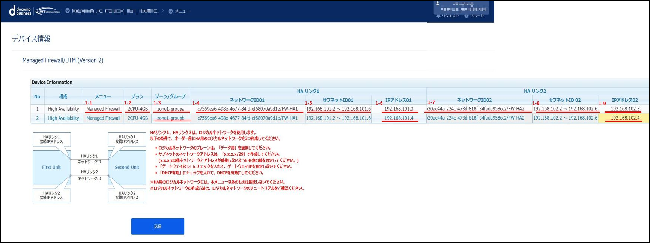650x243 pixels.
Task: Click the ゾーン/グループ column header
Action: click(x=170, y=96)
